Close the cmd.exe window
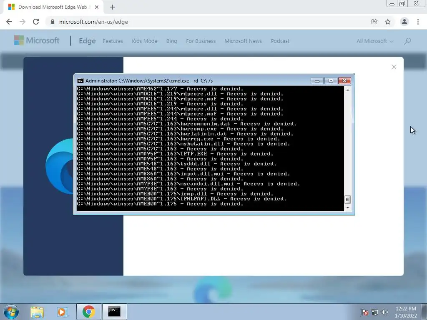427x320 pixels. 344,81
